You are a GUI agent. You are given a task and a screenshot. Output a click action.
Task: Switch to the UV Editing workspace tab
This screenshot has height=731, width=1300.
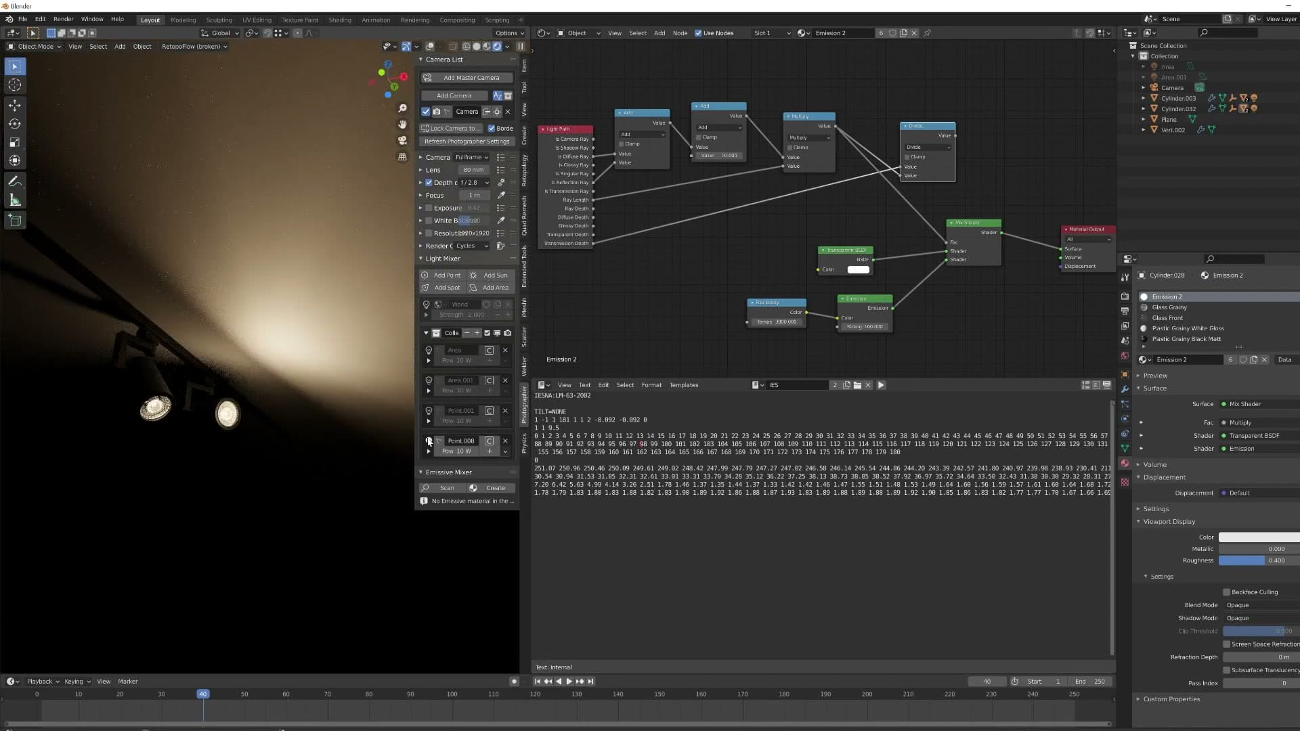pos(257,20)
